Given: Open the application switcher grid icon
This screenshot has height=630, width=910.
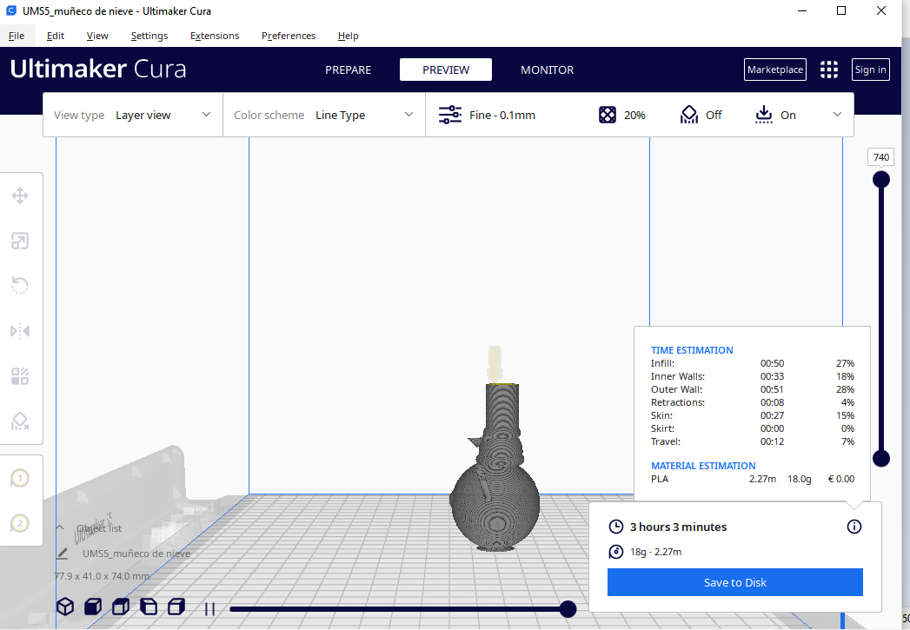Looking at the screenshot, I should click(x=829, y=70).
